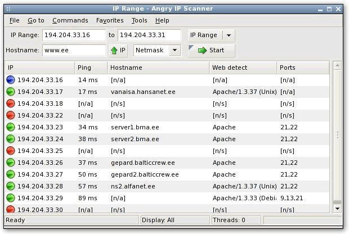The width and height of the screenshot is (349, 234).
Task: Click the green status icon beside server1.bma.ee
Action: point(11,127)
